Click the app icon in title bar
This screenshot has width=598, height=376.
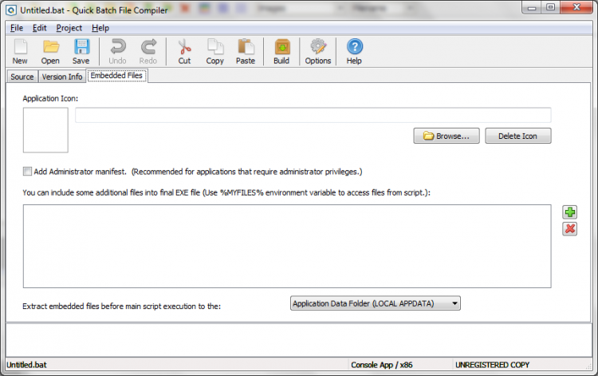[x=11, y=10]
